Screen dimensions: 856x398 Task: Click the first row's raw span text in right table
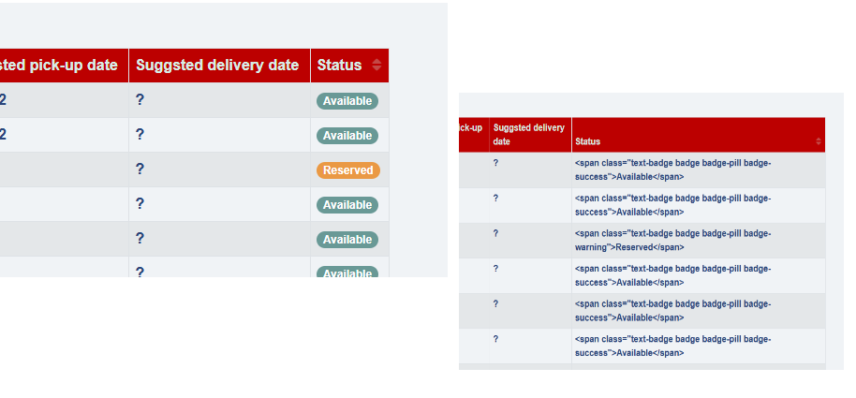coord(672,170)
